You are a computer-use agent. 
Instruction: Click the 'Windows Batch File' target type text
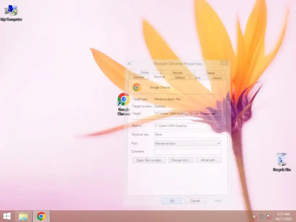tap(167, 99)
